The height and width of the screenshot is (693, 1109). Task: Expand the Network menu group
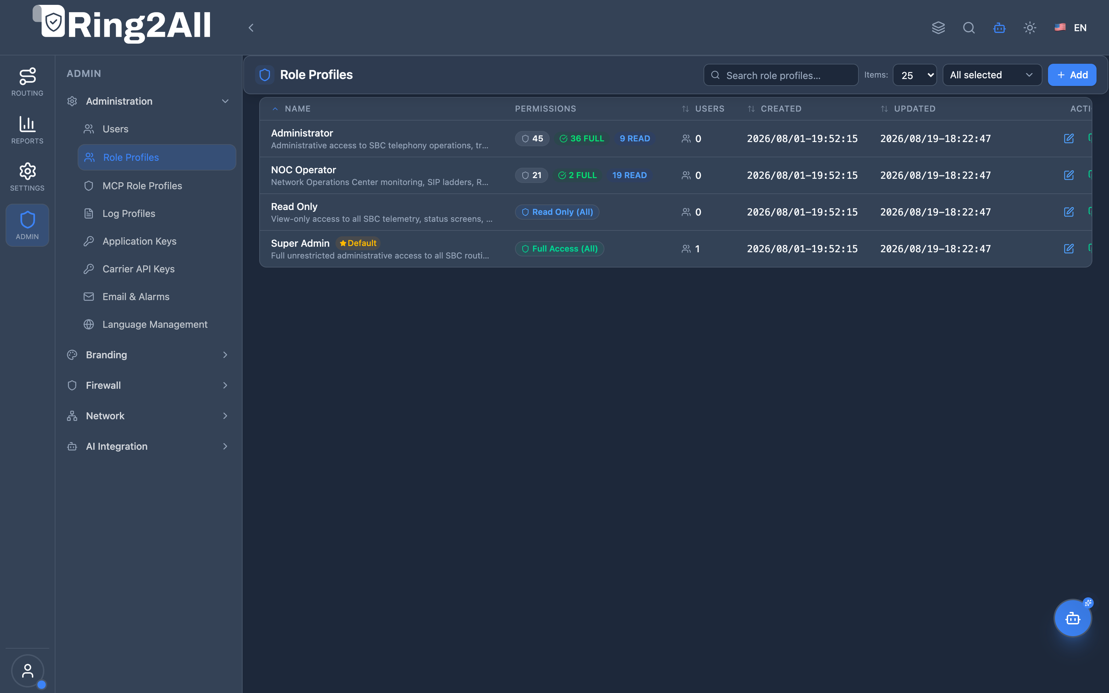(x=148, y=416)
